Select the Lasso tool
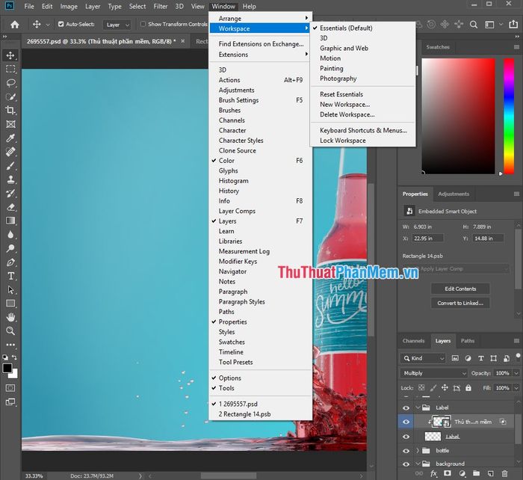 point(10,83)
